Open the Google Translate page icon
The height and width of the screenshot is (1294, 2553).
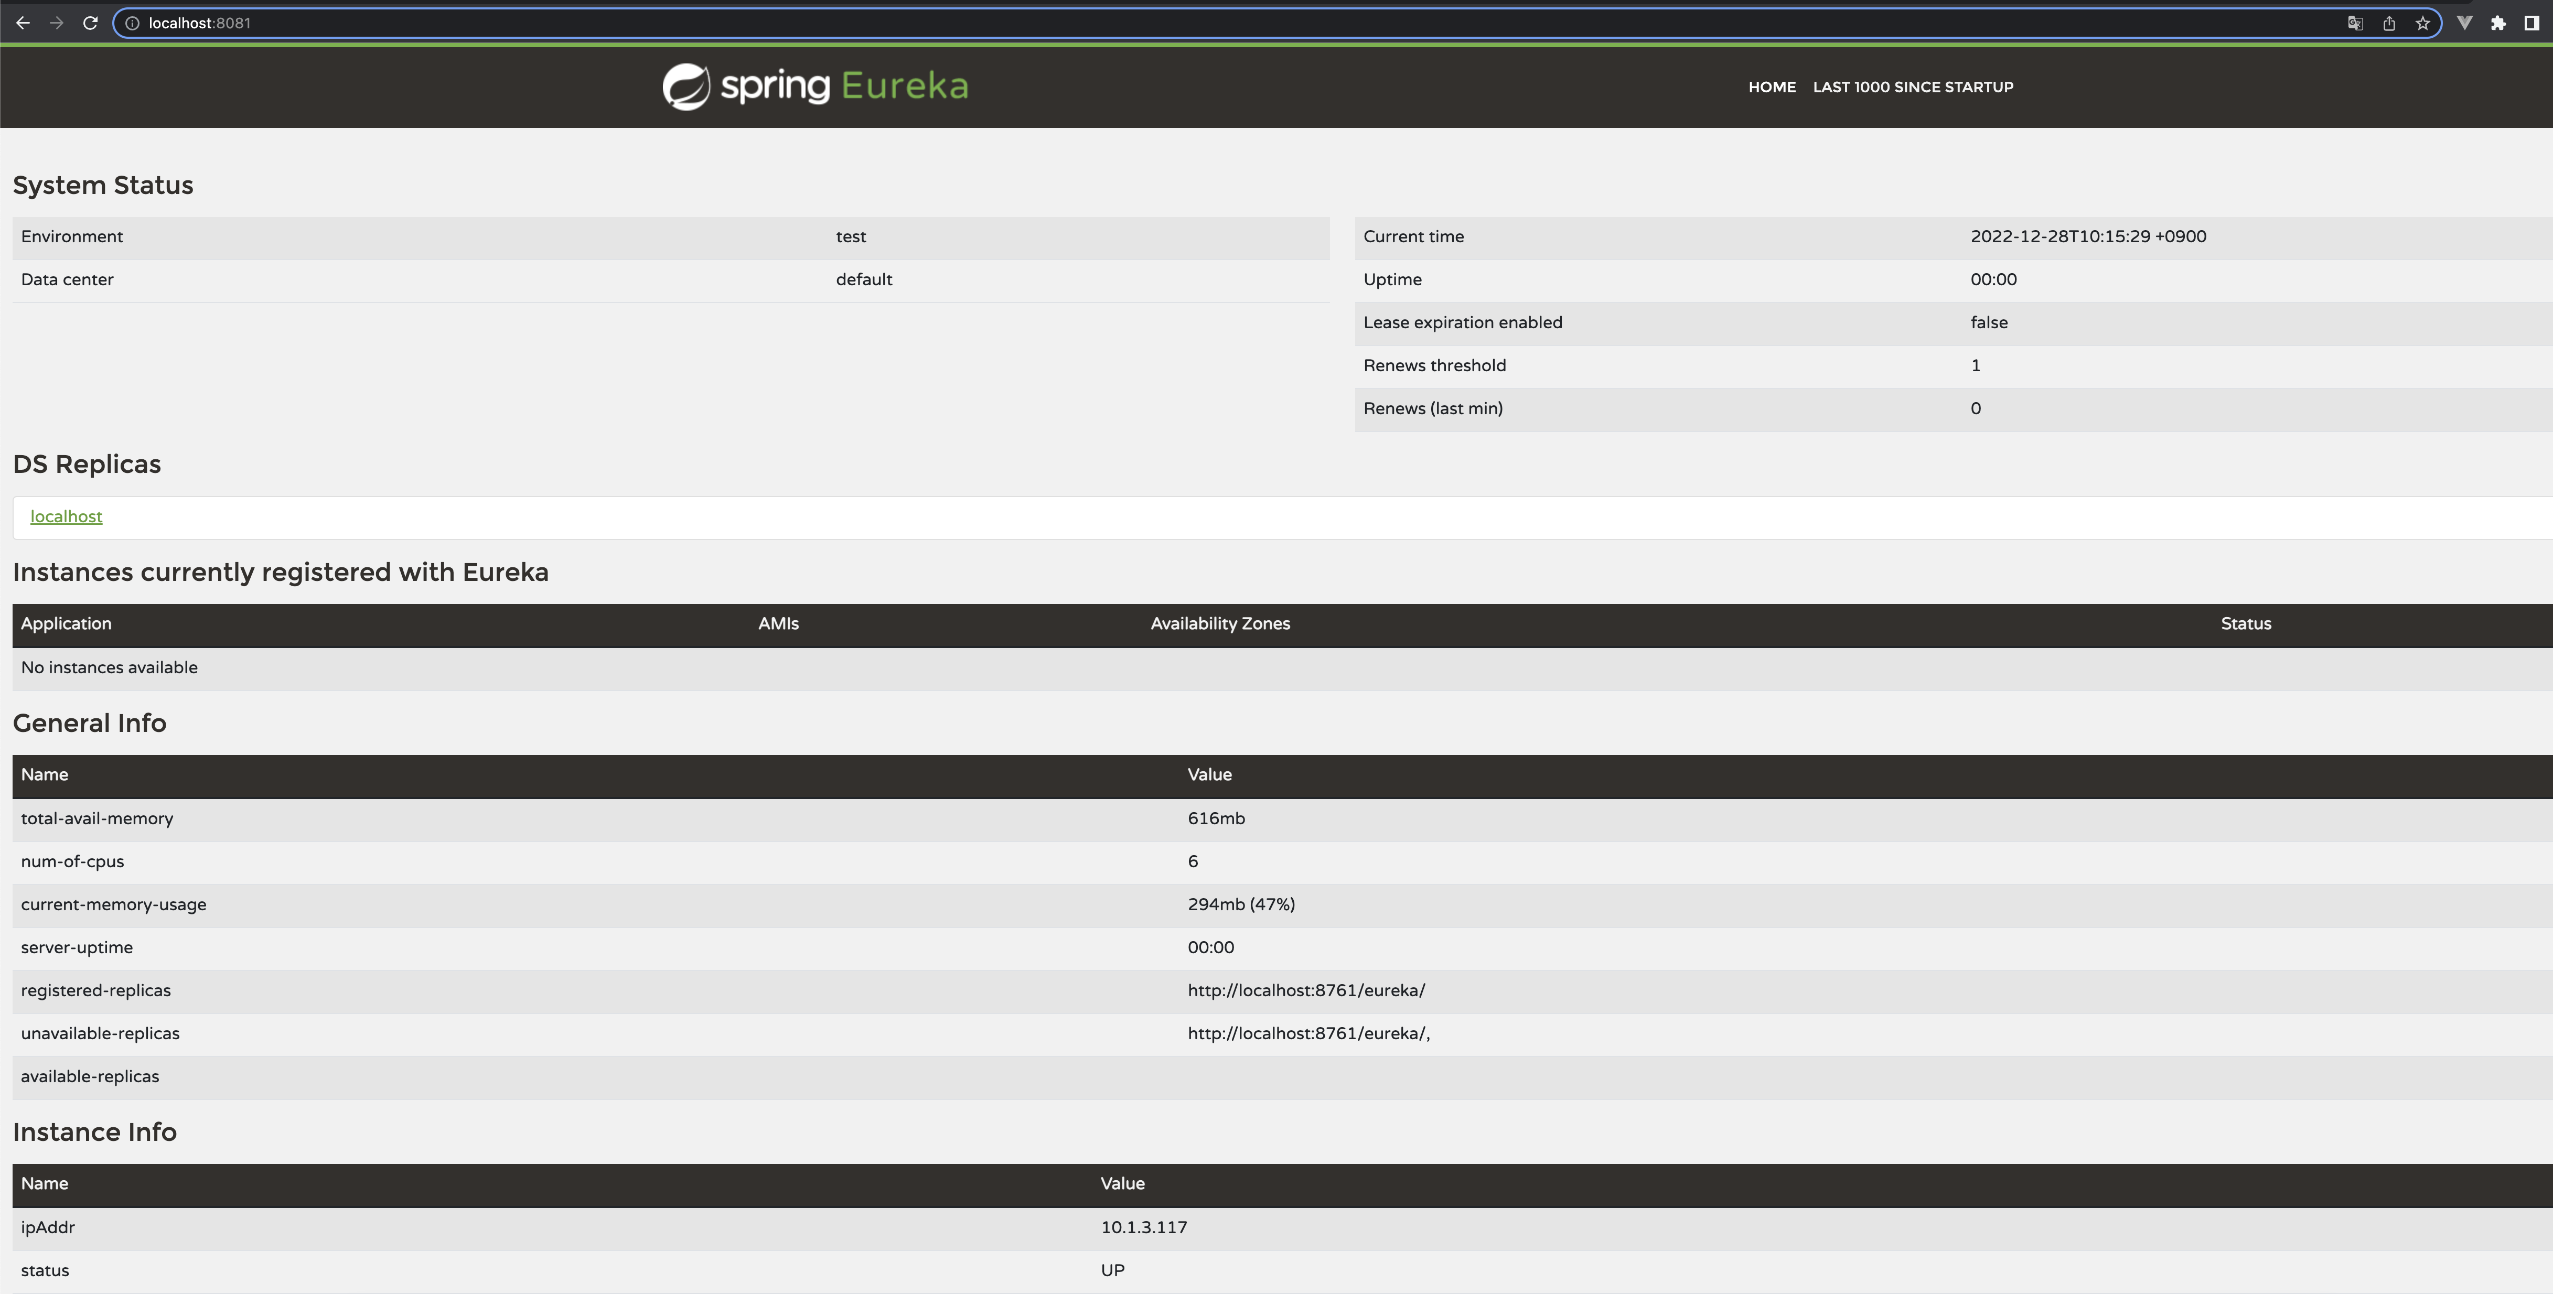(2356, 23)
